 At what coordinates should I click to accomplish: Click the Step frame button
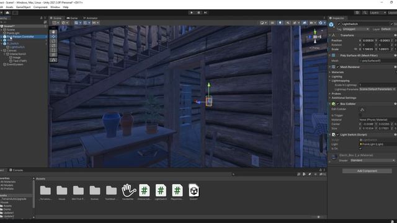point(205,12)
